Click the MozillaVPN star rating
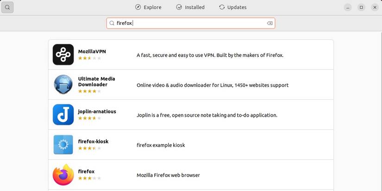This screenshot has height=191, width=382. pos(89,58)
